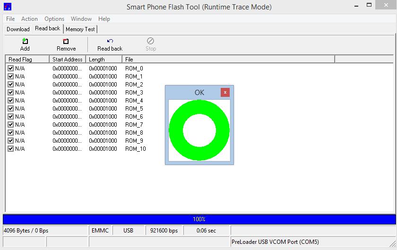Toggle the ROM_3 read flag checkbox
The image size is (397, 250).
(10, 93)
